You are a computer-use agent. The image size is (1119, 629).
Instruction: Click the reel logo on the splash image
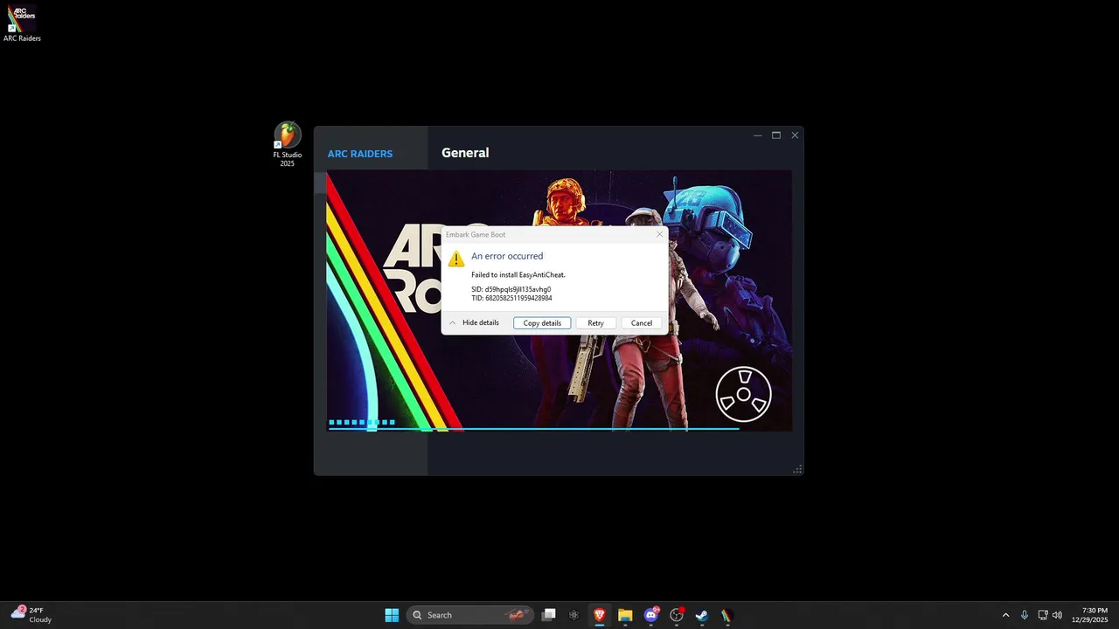pos(743,394)
